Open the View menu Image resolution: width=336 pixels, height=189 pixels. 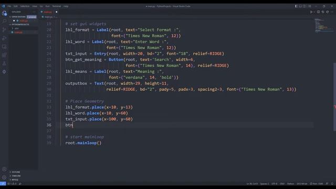pos(35,6)
